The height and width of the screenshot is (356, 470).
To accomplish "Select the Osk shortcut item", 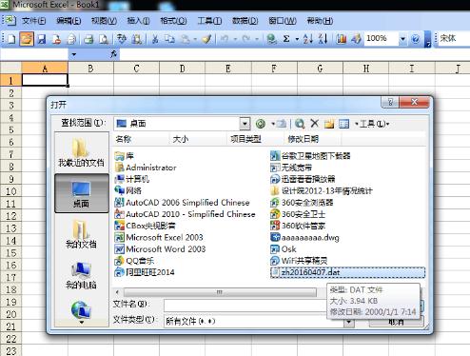I will [284, 249].
